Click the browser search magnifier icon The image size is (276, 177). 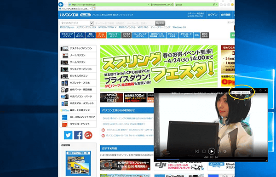[x=214, y=5]
